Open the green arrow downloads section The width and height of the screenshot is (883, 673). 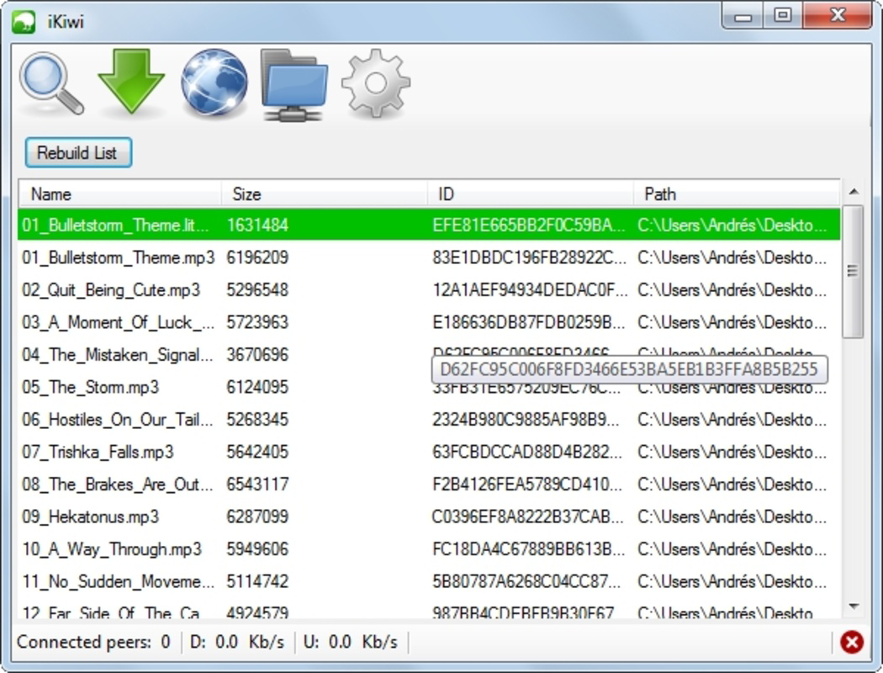click(131, 82)
